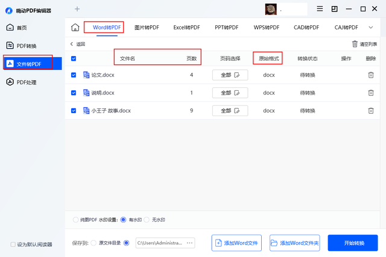
Task: Delete the 小王子 故事.docx row
Action: pyautogui.click(x=371, y=111)
